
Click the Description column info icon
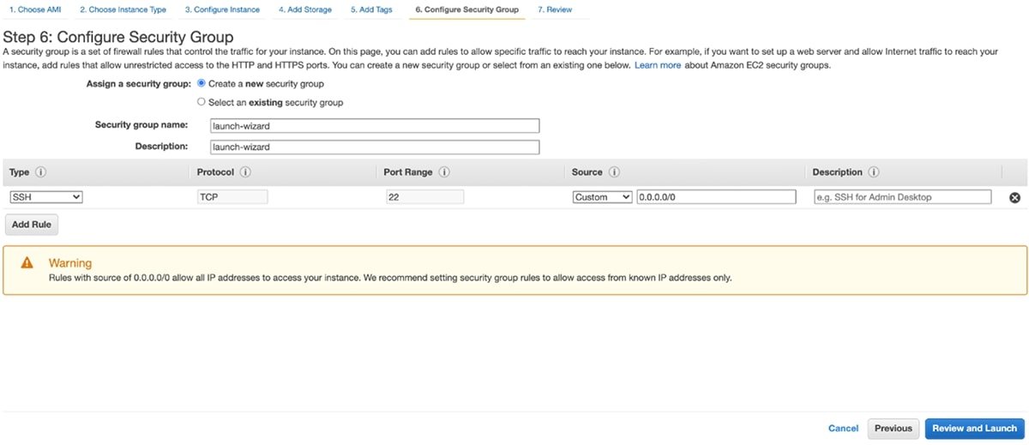[x=874, y=172]
